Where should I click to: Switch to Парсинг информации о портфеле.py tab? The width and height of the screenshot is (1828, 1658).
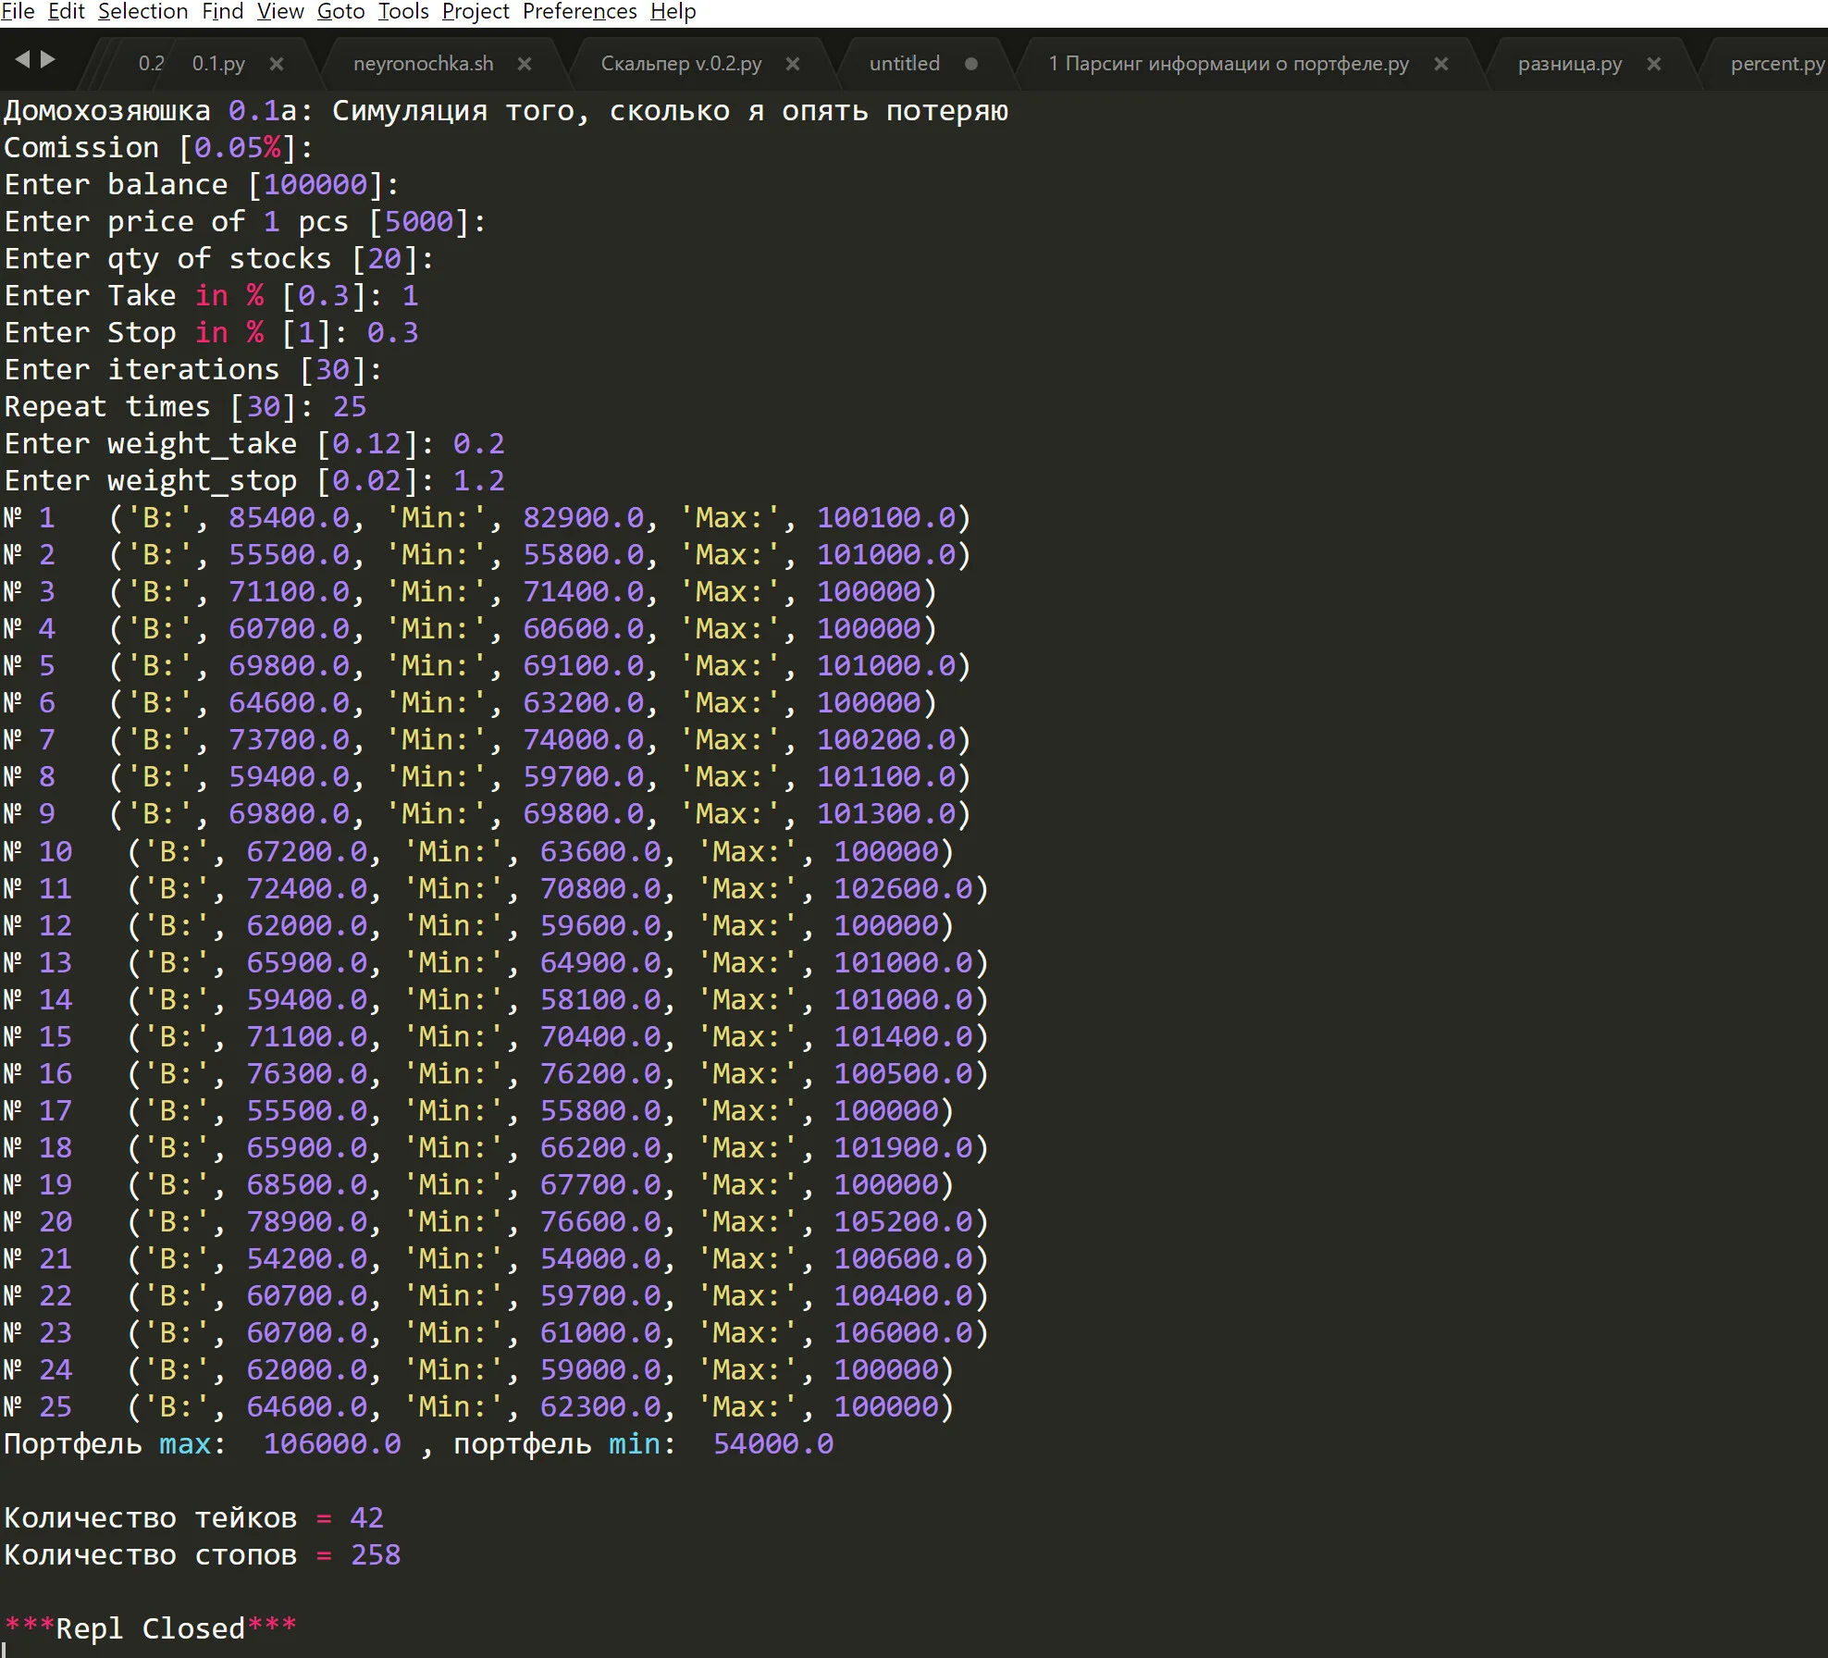[1228, 64]
